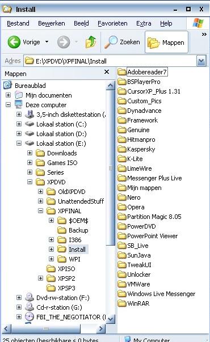Click the Up one folder icon
Viewport: 210px width, 342px height.
(91, 42)
